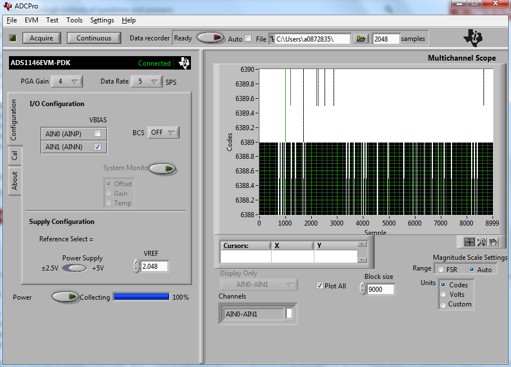511x367 pixels.
Task: Open the EVM menu
Action: pyautogui.click(x=31, y=20)
